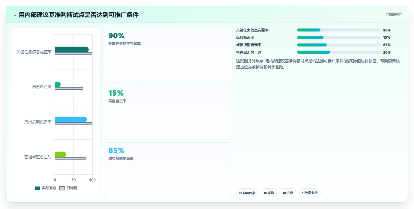The height and width of the screenshot is (209, 414).
Task: Click the 实际完成 legend color swatch
Action: tap(37, 188)
